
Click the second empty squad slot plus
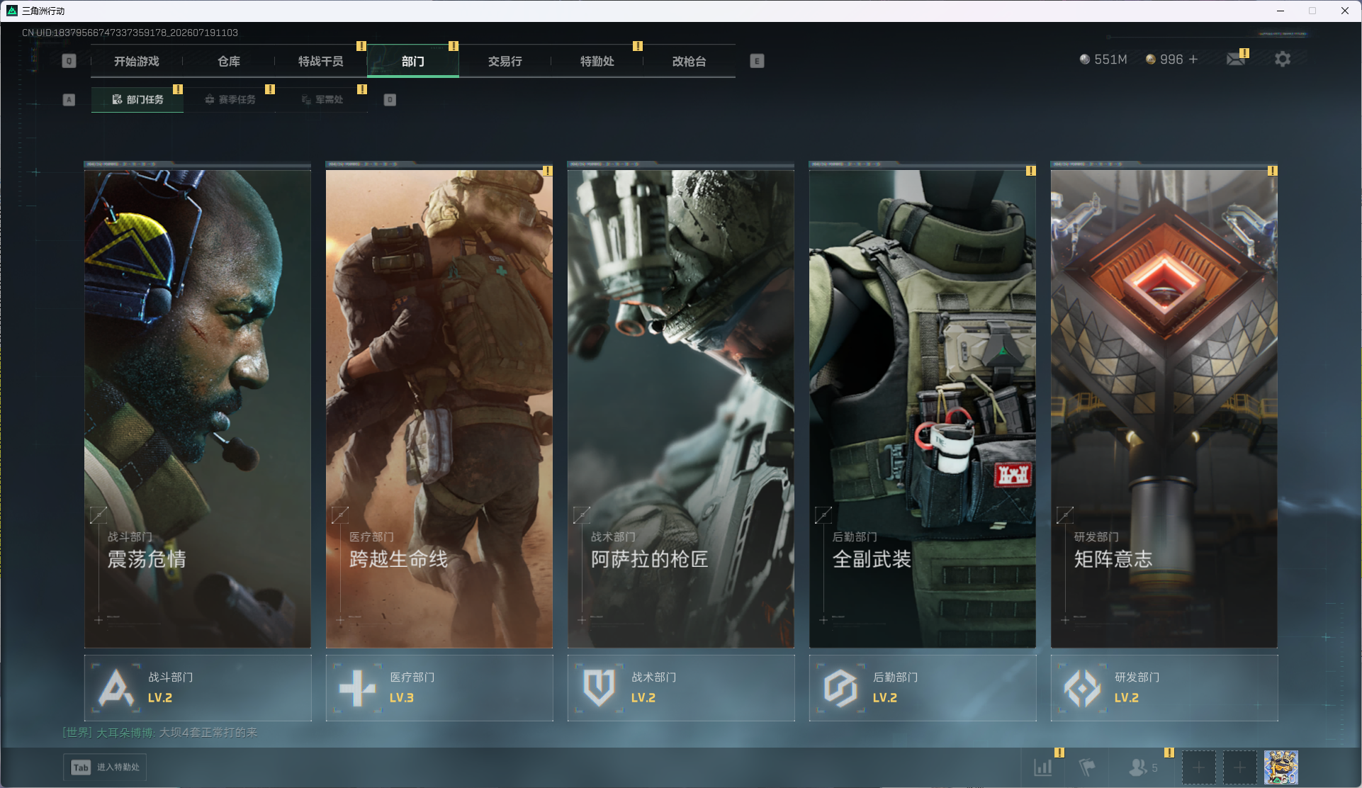point(1240,767)
